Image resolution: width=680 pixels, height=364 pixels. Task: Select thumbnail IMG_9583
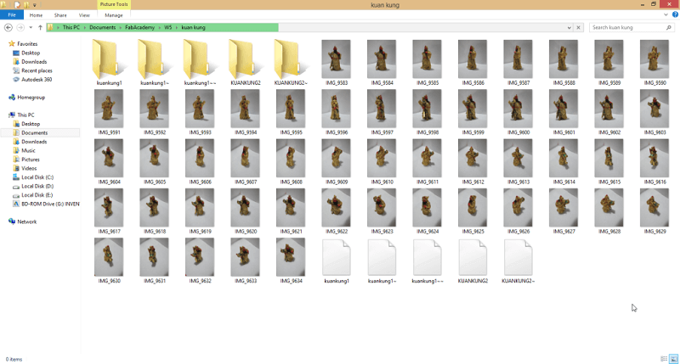(x=336, y=63)
